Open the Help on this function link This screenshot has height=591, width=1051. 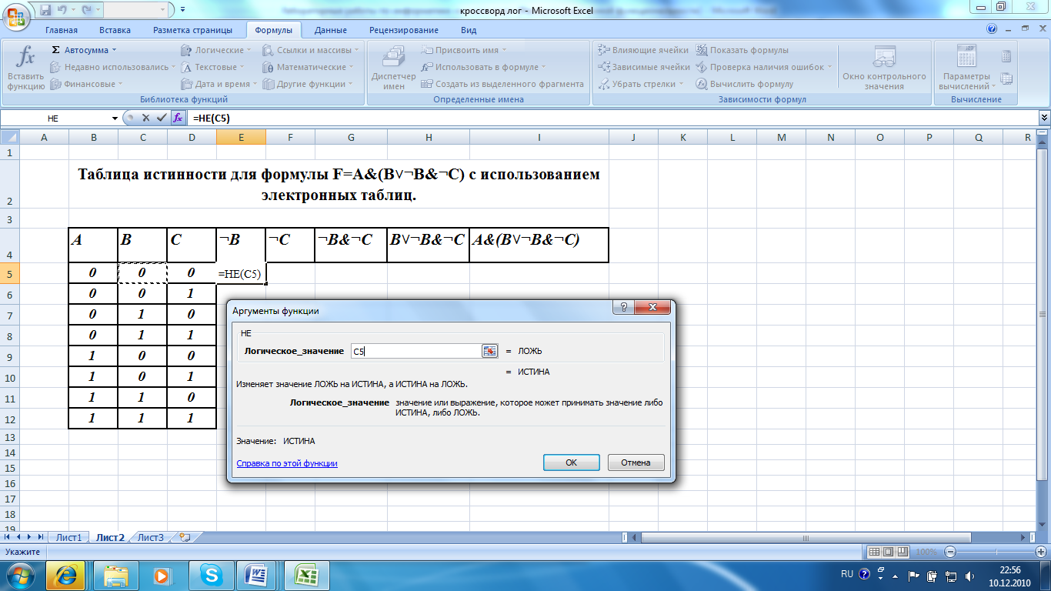coord(287,463)
